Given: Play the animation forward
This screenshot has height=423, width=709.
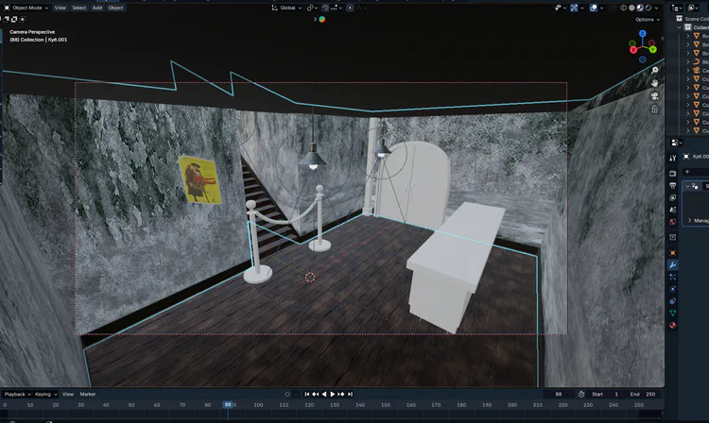Looking at the screenshot, I should [x=333, y=394].
